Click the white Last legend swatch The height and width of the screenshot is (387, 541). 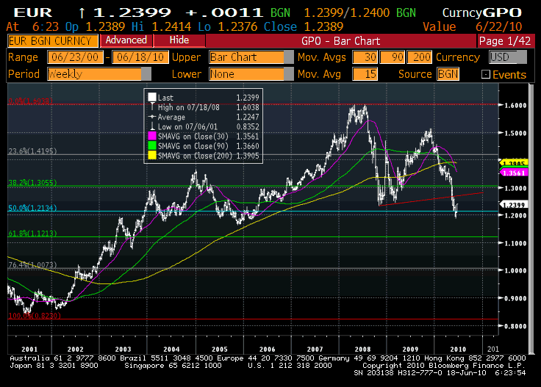click(x=152, y=97)
